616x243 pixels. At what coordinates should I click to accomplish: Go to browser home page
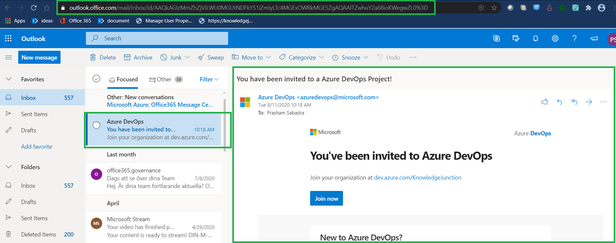[x=47, y=8]
